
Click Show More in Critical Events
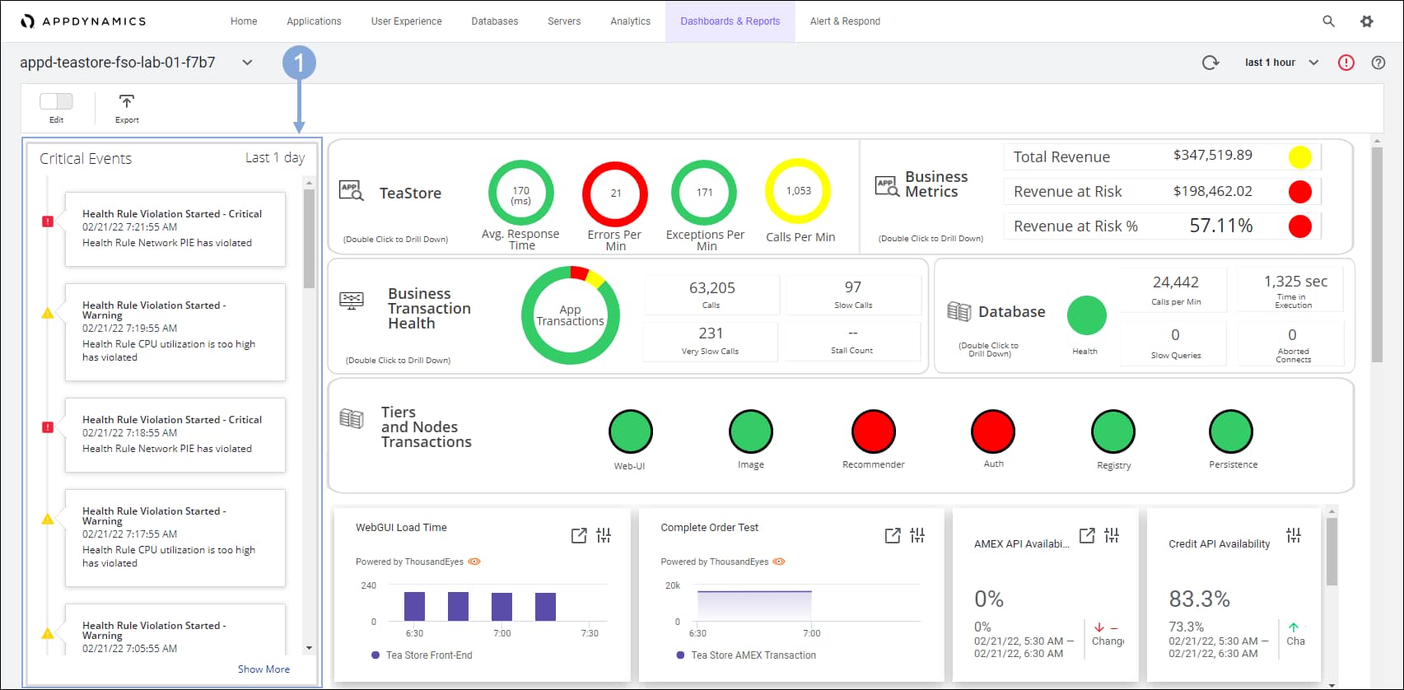tap(264, 669)
